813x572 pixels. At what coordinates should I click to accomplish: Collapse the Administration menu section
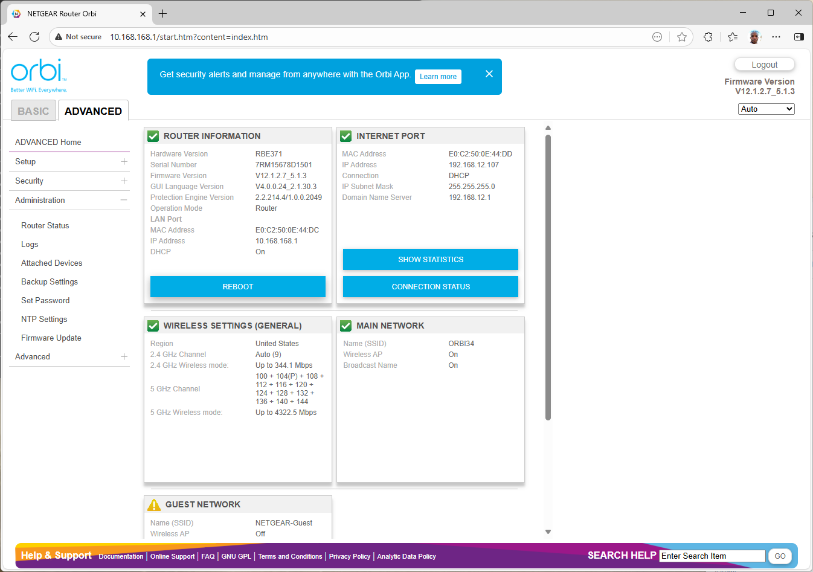[124, 200]
